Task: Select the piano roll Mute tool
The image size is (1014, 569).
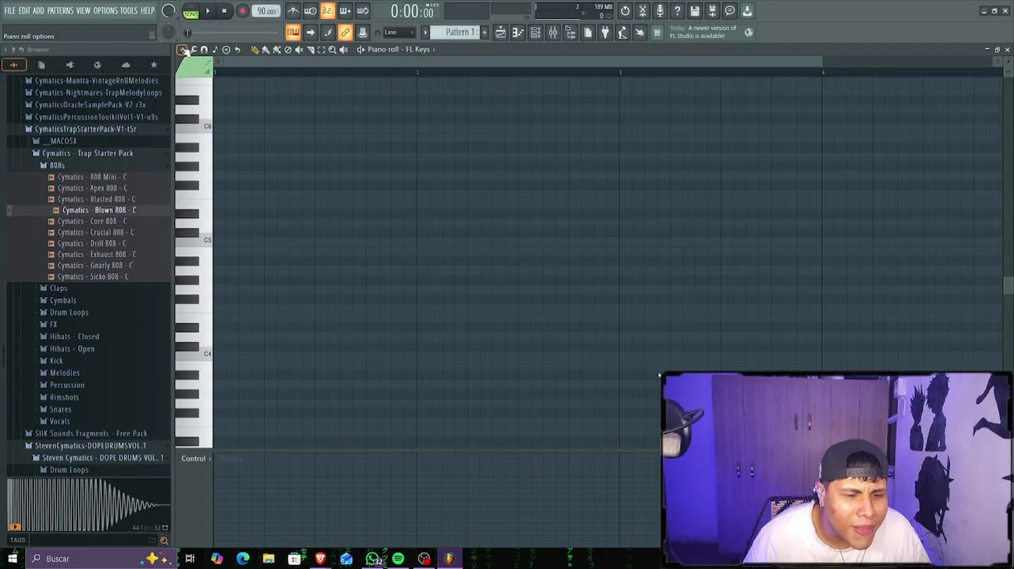Action: pos(299,49)
